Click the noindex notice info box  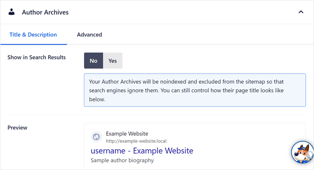tap(195, 90)
